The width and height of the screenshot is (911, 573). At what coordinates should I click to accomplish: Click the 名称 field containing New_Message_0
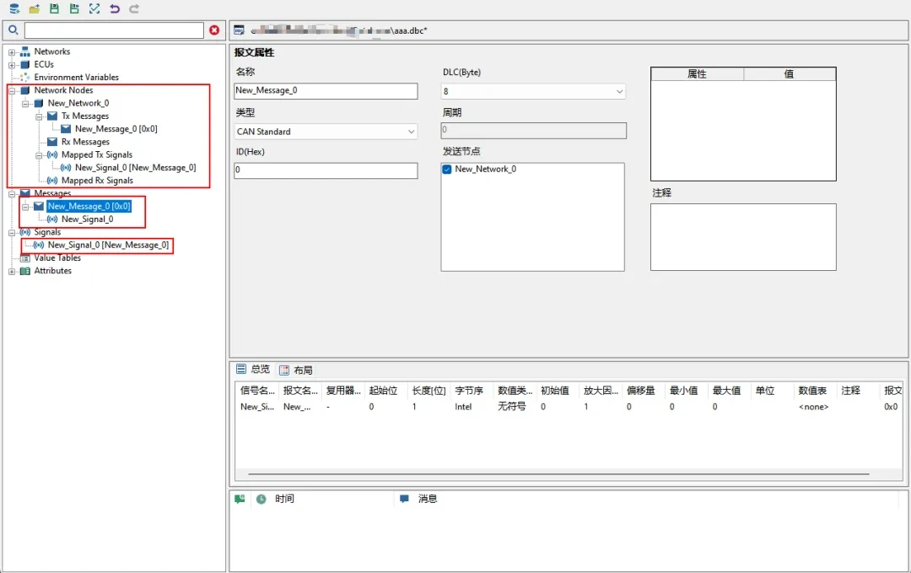click(x=326, y=91)
